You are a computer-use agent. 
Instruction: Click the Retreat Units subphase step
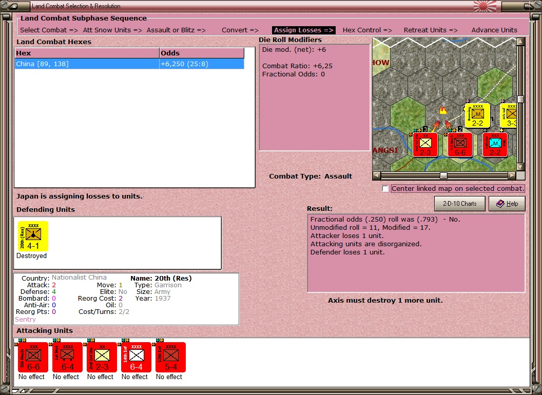pyautogui.click(x=430, y=30)
